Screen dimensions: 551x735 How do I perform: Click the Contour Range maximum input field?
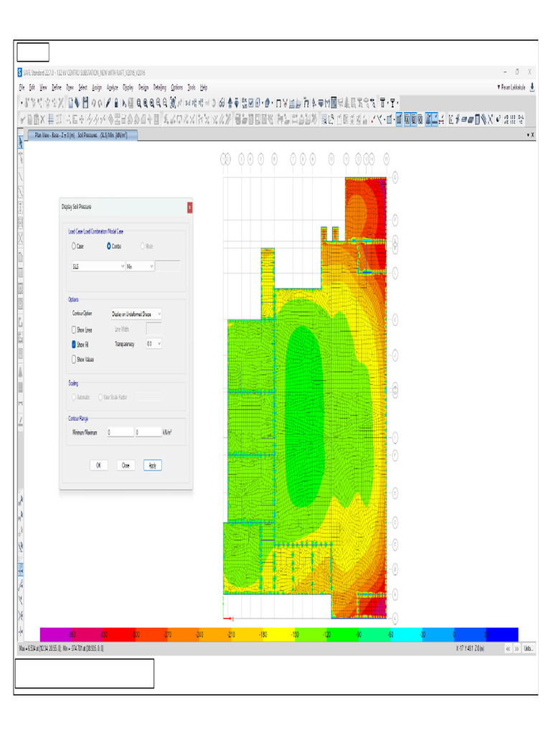pyautogui.click(x=149, y=432)
